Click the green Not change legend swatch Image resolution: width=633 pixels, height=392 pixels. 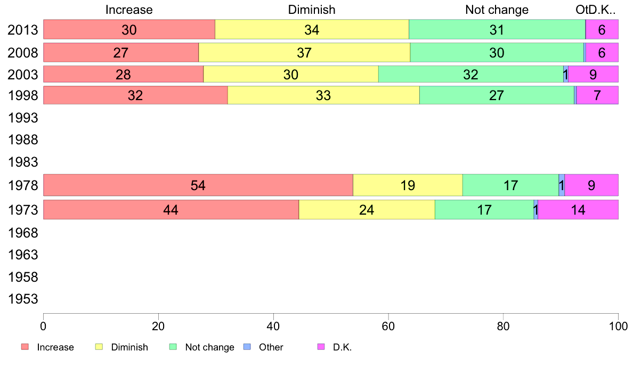point(173,347)
